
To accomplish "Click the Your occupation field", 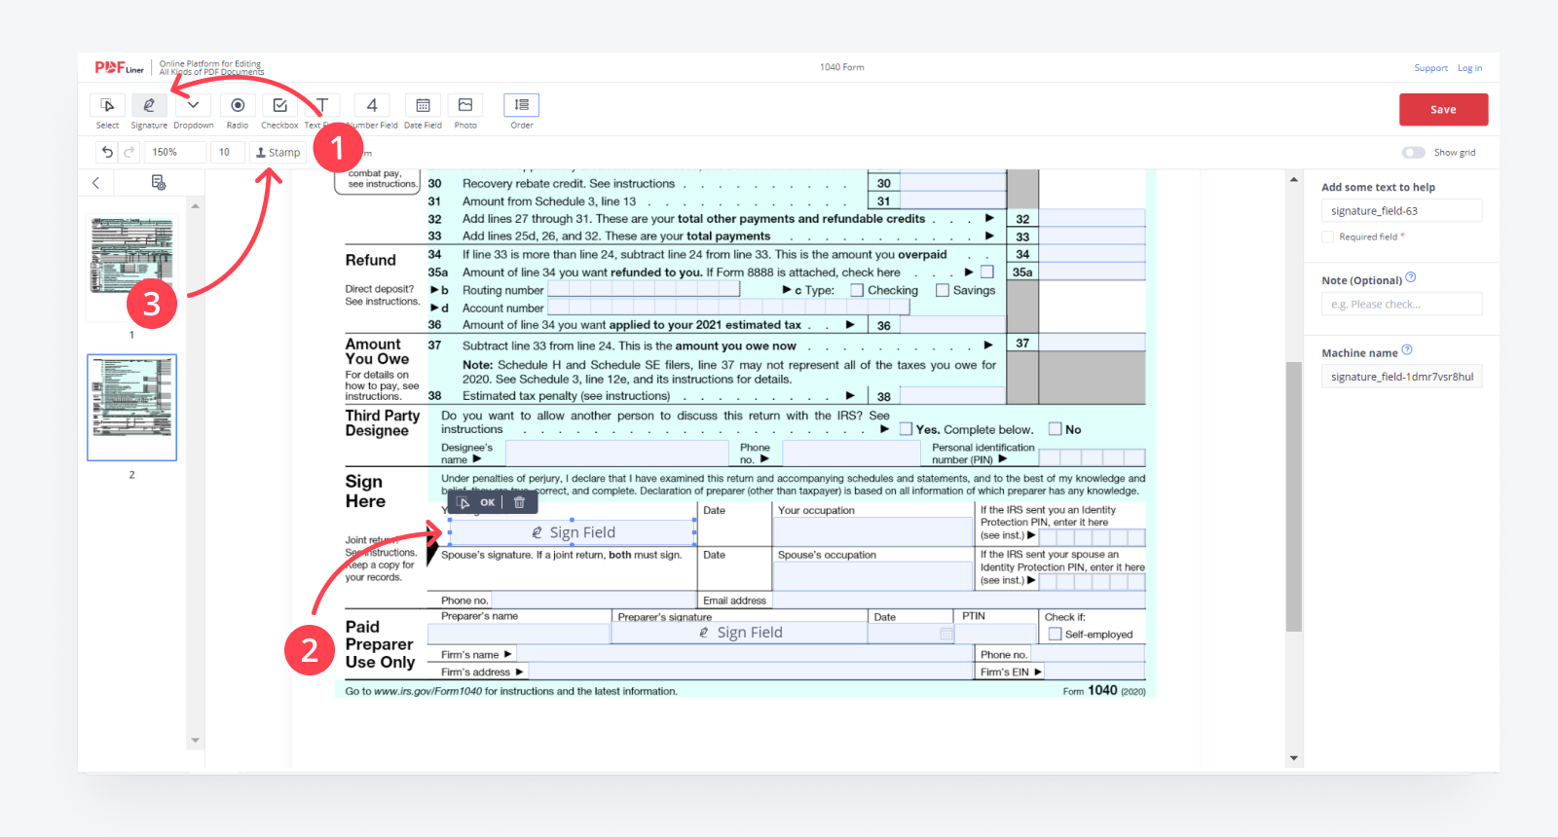I will pyautogui.click(x=873, y=531).
